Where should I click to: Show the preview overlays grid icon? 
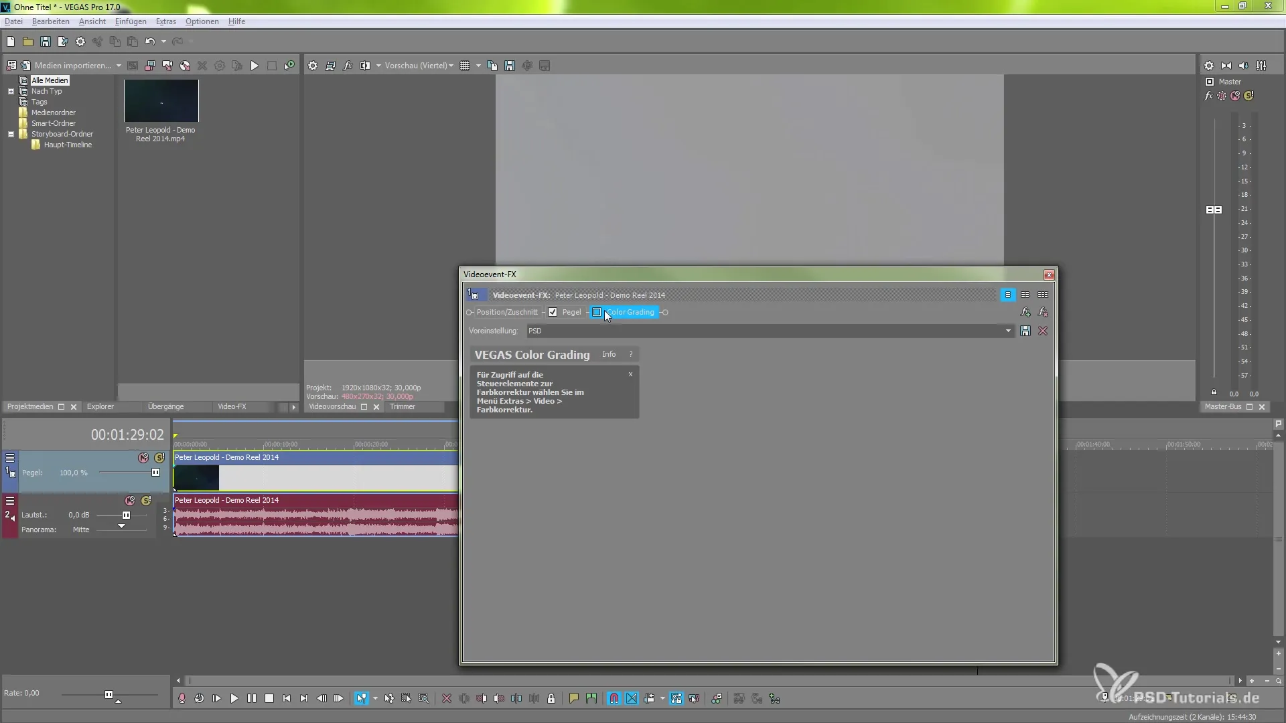pos(465,66)
